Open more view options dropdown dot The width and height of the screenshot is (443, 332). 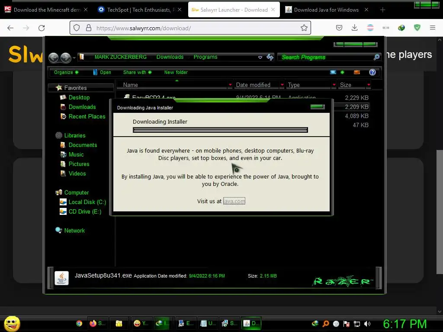[342, 72]
